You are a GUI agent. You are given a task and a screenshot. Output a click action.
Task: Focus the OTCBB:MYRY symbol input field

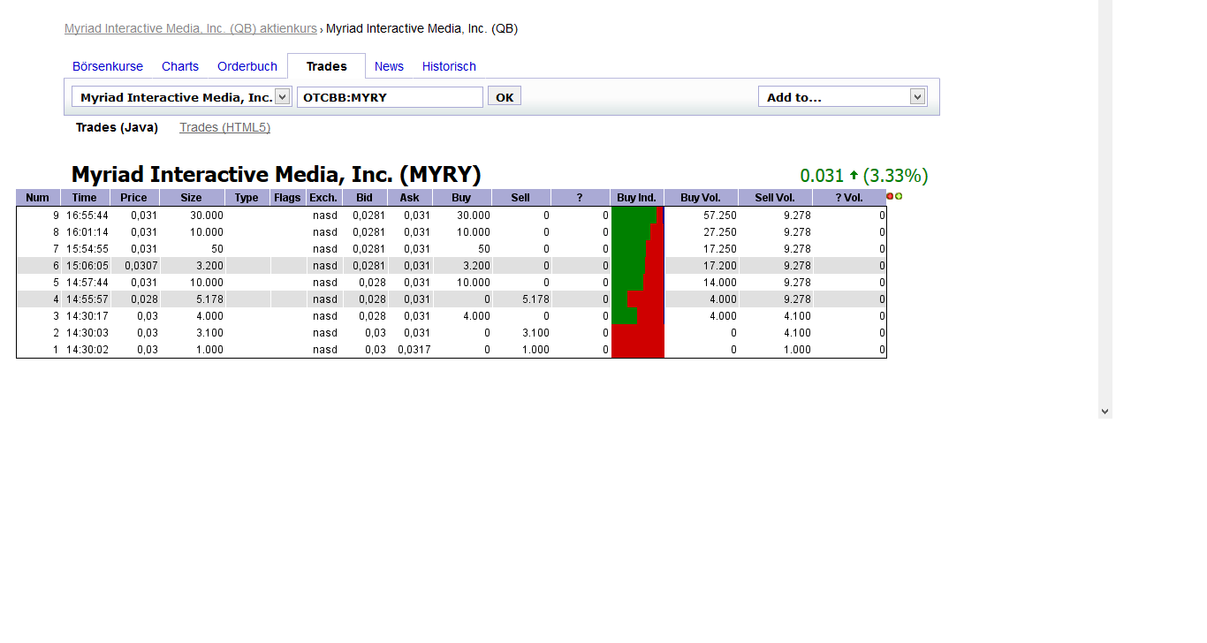coord(390,97)
